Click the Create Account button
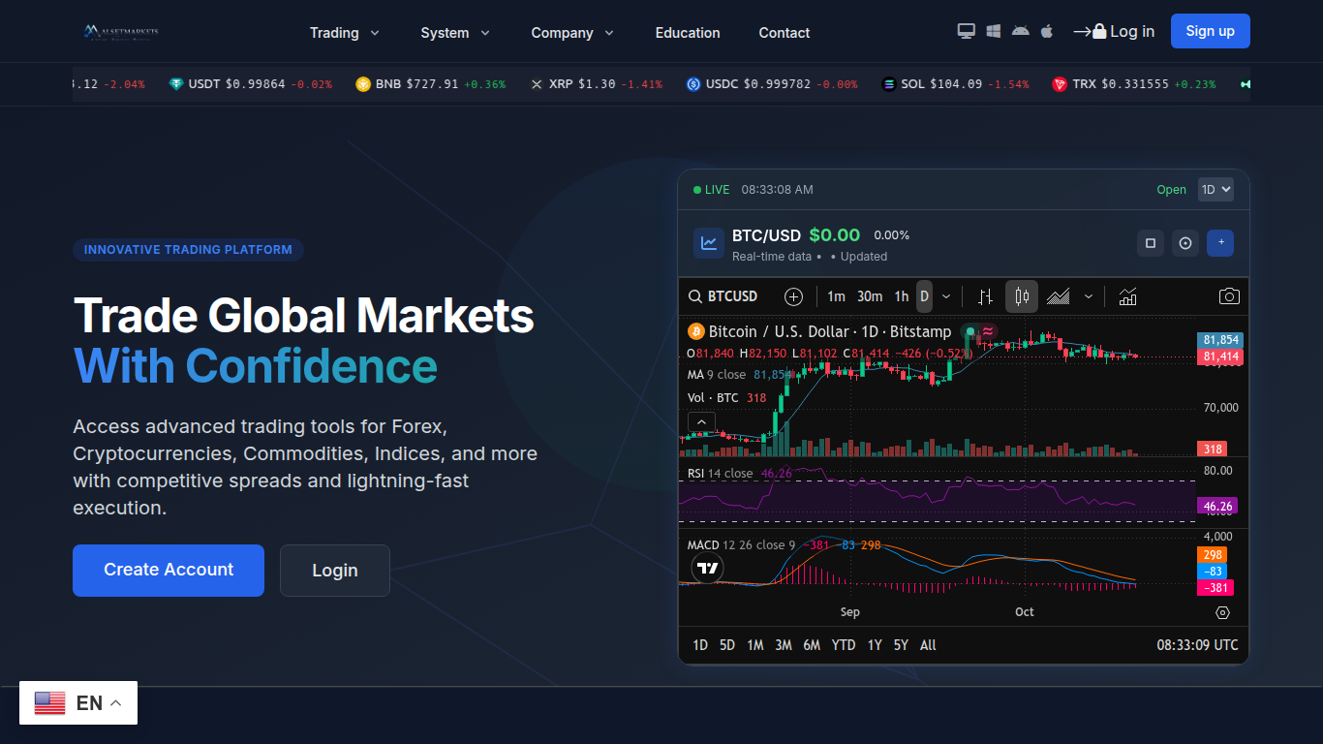1323x744 pixels. coord(169,571)
